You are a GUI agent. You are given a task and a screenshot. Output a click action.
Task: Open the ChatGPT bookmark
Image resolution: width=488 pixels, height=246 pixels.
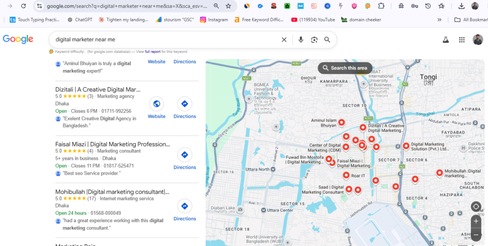[80, 20]
